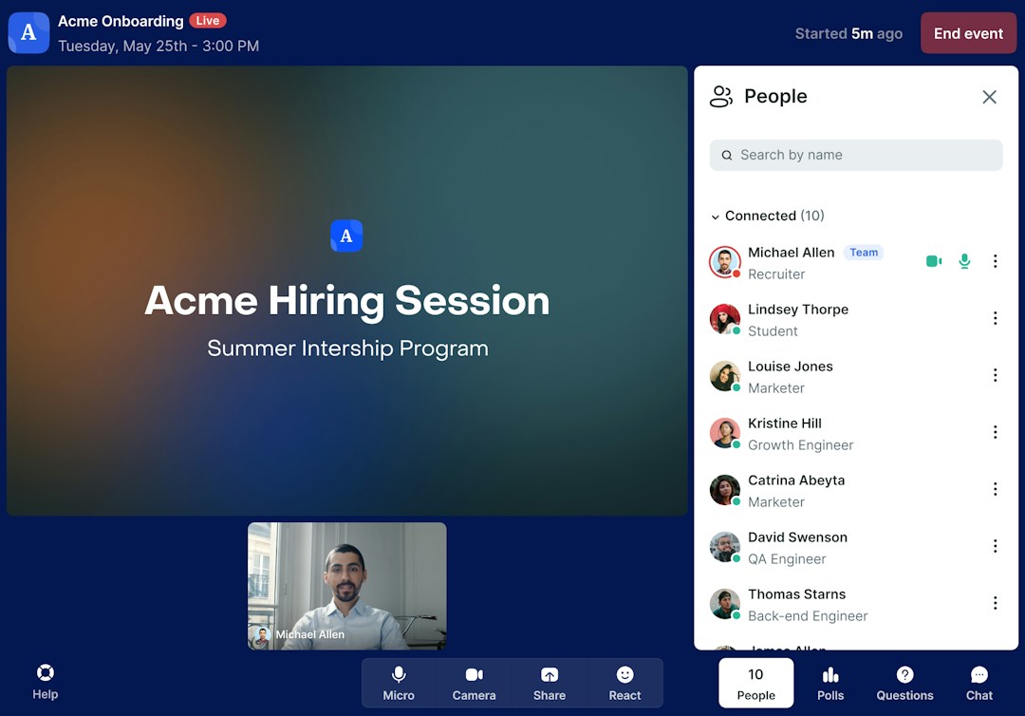
Task: Open options menu for Catrina Abeyta
Action: tap(995, 489)
